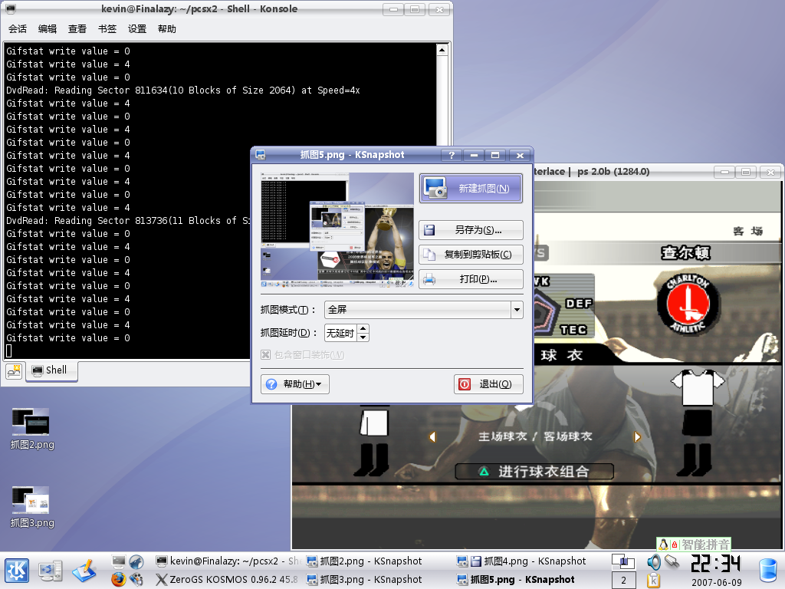Click the left arrow in the kit selection game screen
Image resolution: width=785 pixels, height=589 pixels.
432,436
